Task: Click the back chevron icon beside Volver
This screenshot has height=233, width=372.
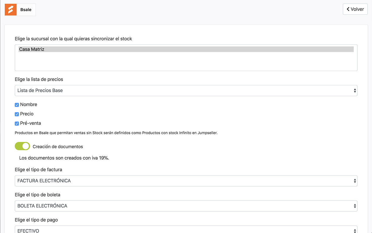Action: (348, 9)
